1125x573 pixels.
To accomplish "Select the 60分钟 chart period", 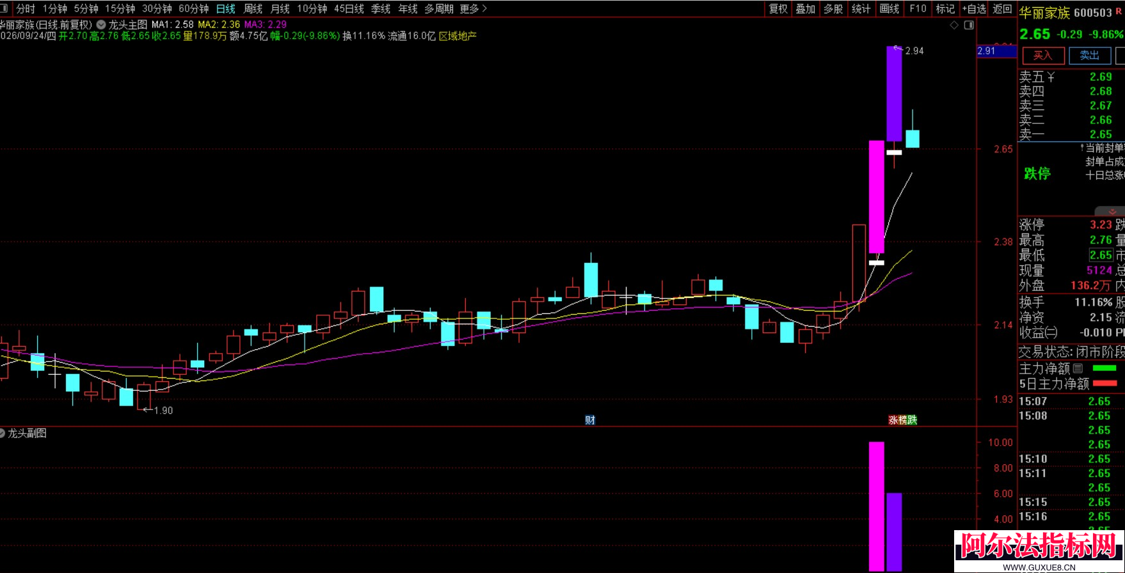I will [x=194, y=9].
